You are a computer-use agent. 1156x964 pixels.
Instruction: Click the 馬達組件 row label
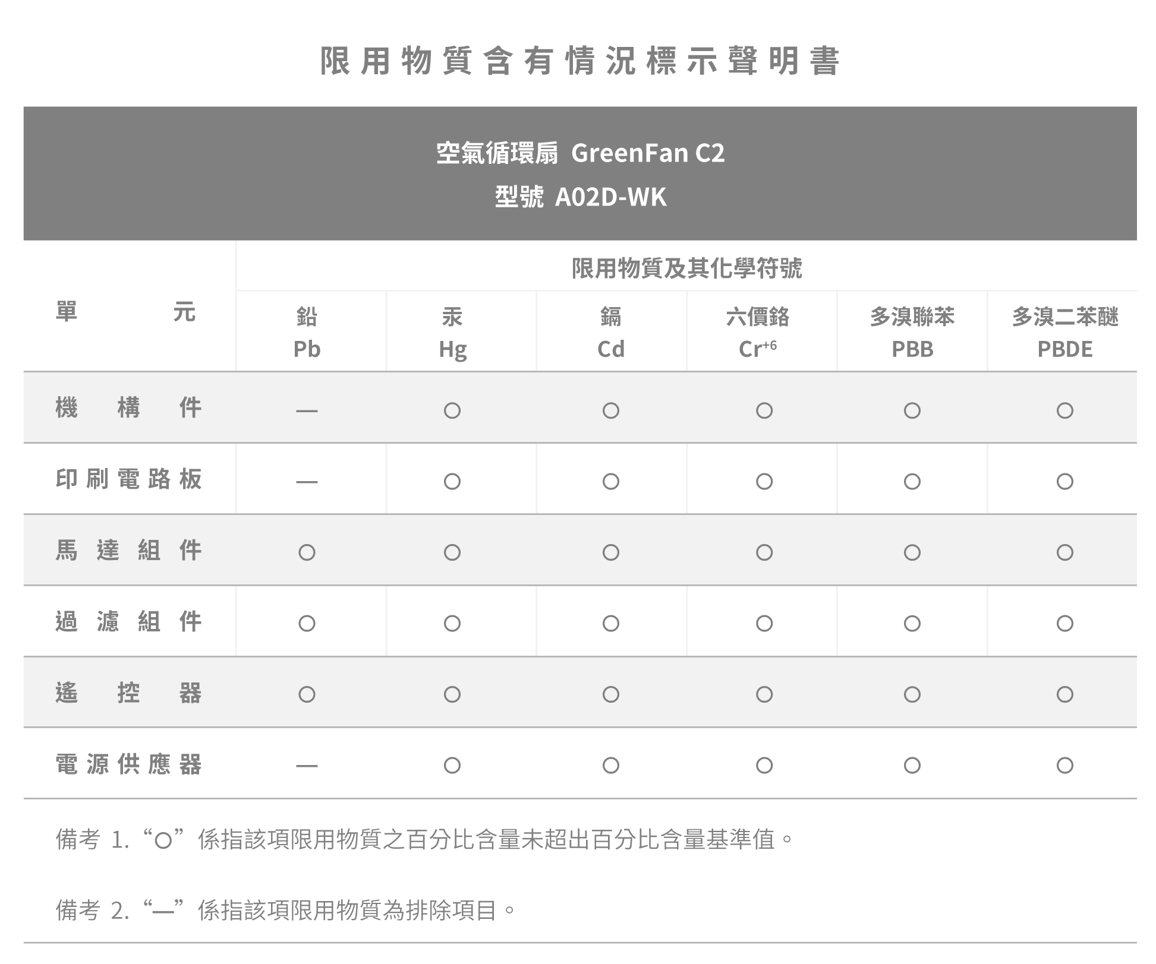coord(128,550)
